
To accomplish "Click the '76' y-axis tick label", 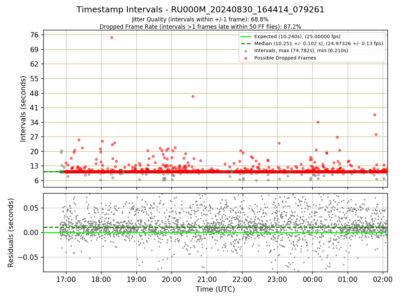I will tap(35, 35).
